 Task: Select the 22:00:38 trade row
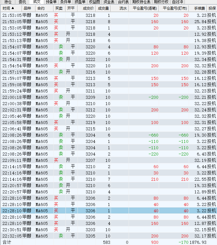point(109,104)
